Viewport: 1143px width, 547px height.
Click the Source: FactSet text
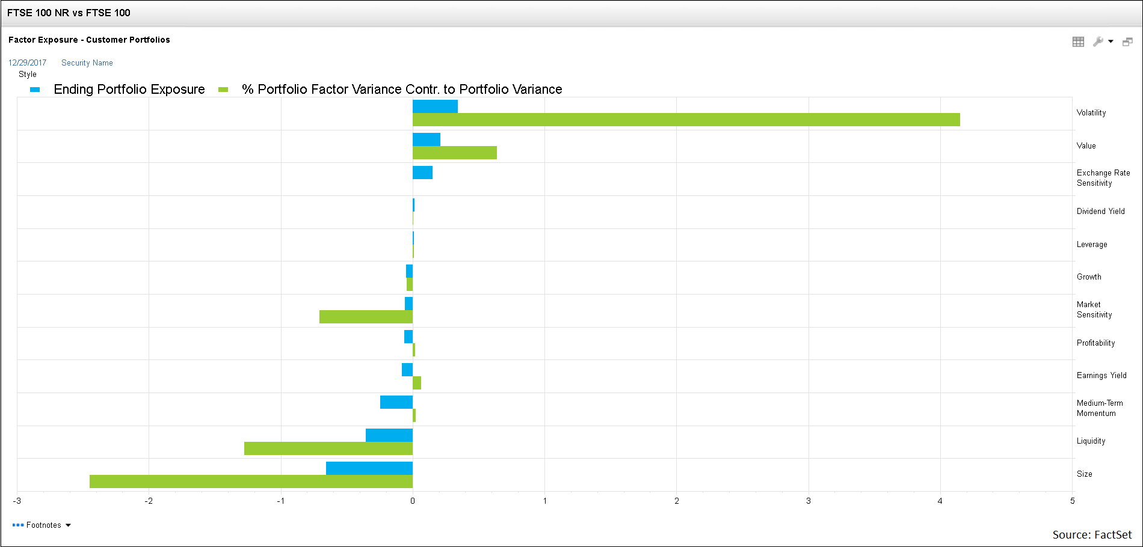click(x=1092, y=534)
